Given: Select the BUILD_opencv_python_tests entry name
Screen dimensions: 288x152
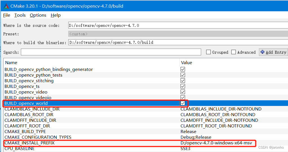Looking at the screenshot, I should (x=34, y=75).
